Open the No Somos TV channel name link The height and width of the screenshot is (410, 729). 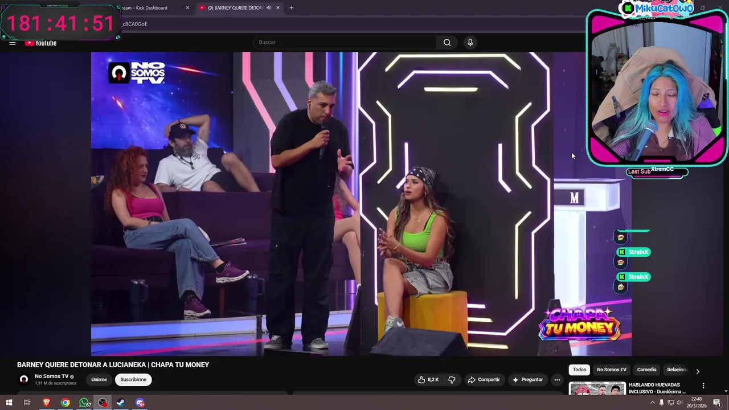tap(51, 376)
